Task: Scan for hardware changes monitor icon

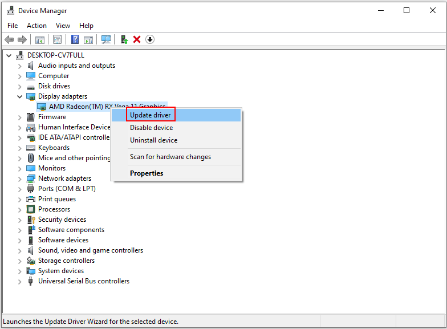Action: pos(106,40)
